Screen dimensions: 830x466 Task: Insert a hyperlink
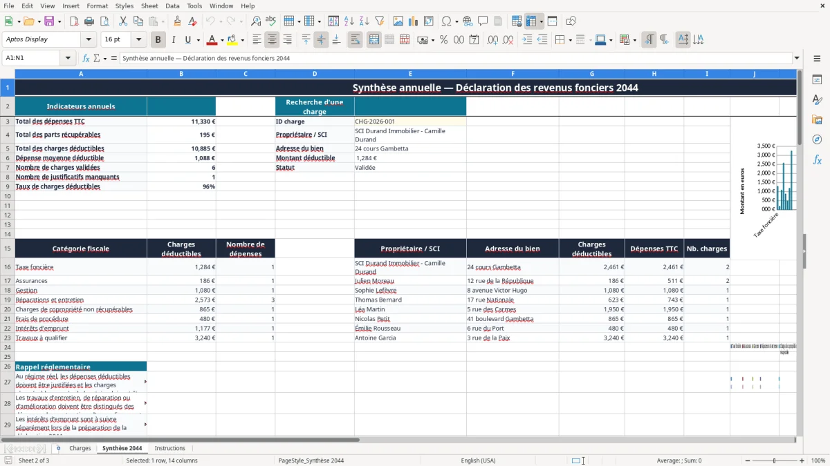[x=468, y=21]
